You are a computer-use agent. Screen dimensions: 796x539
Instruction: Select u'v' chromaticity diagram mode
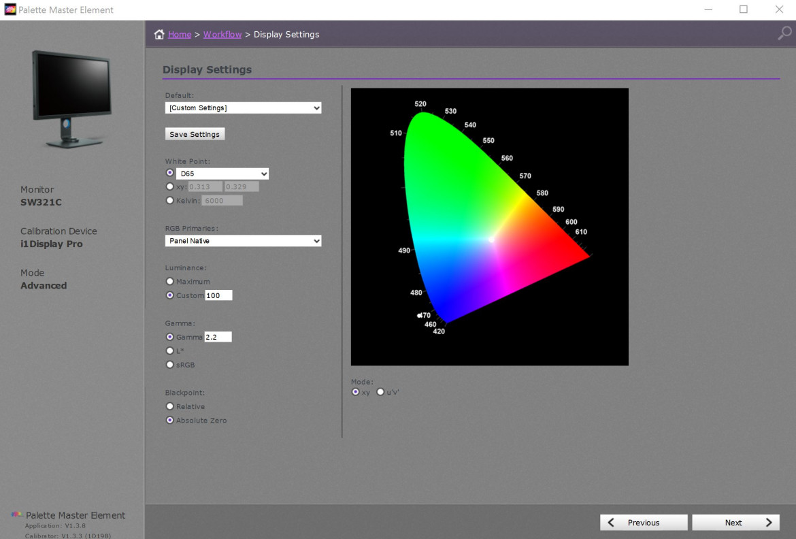380,392
